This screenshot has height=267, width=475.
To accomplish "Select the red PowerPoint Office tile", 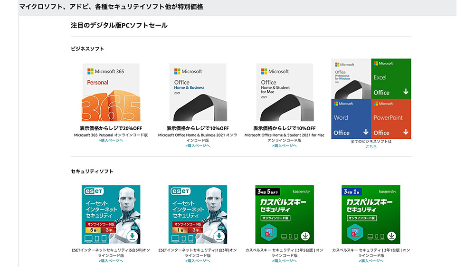I will point(391,119).
